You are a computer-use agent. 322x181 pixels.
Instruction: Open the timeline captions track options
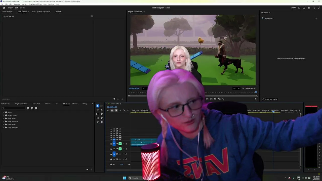[128, 110]
